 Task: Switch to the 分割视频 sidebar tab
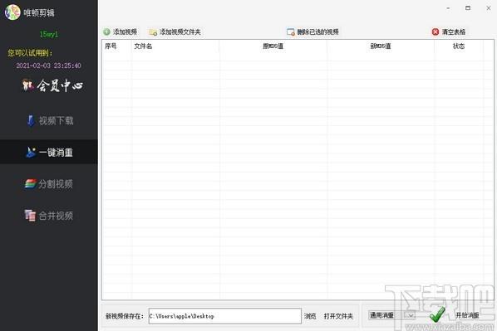[x=49, y=184]
